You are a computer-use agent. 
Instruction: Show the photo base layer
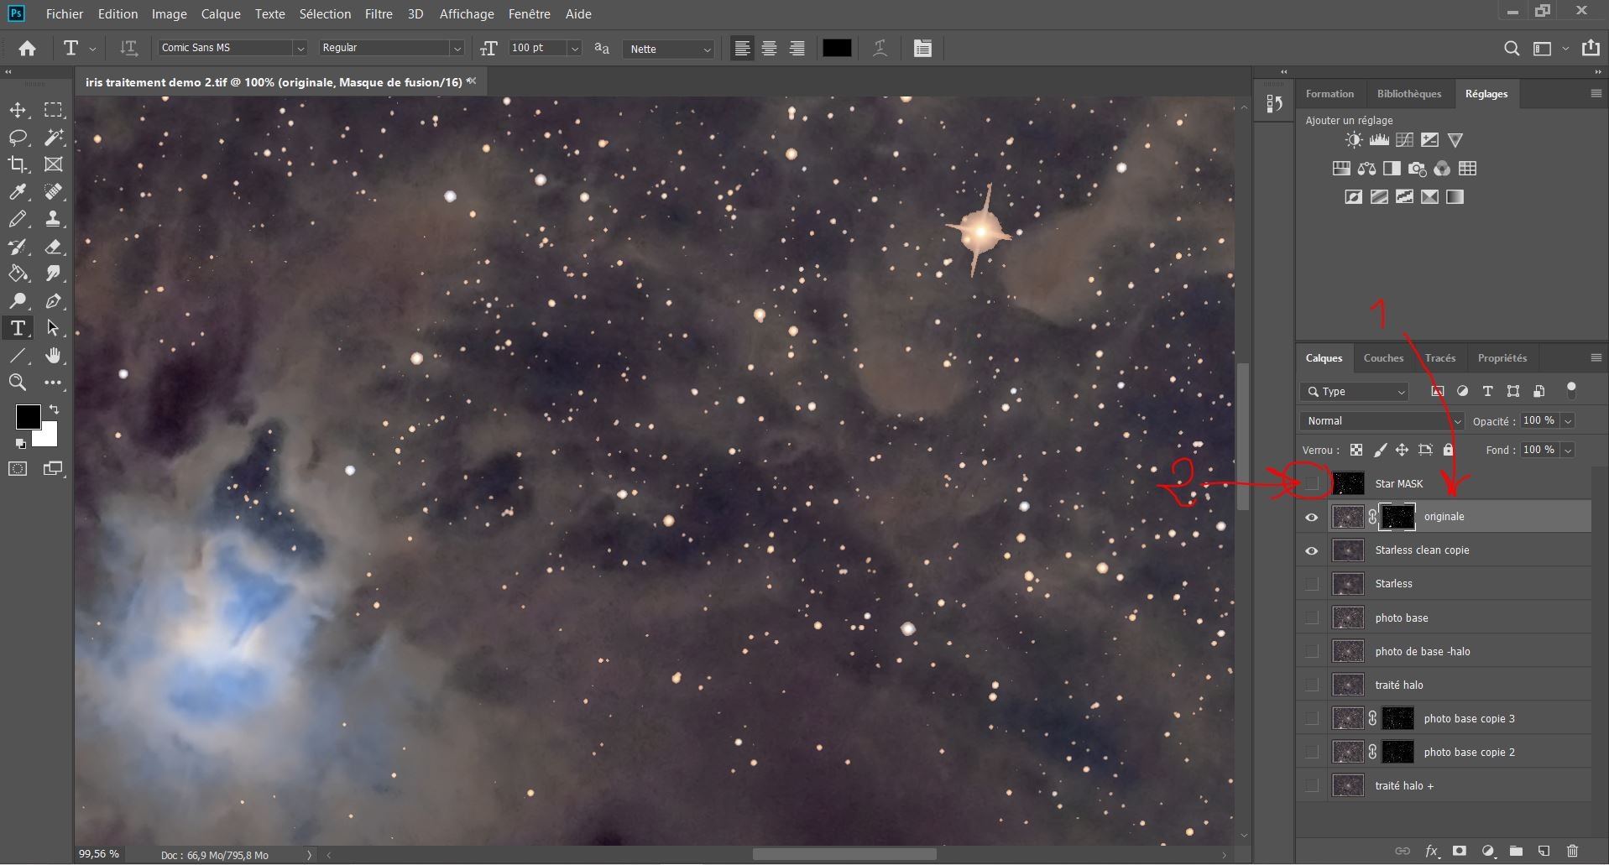[x=1312, y=617]
